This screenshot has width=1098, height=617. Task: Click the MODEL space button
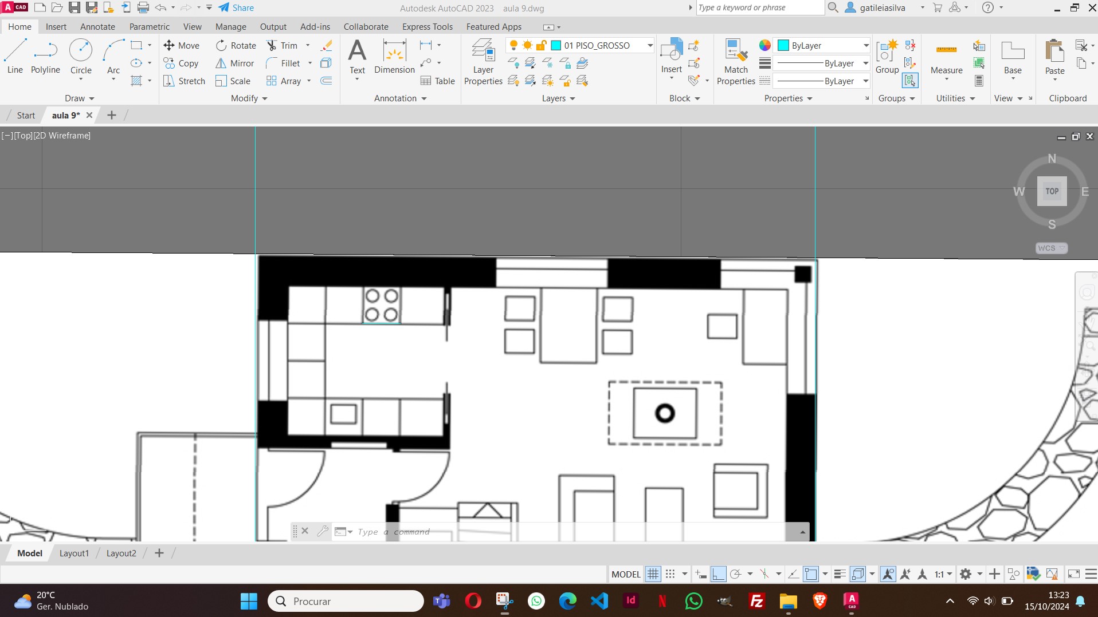click(x=626, y=574)
